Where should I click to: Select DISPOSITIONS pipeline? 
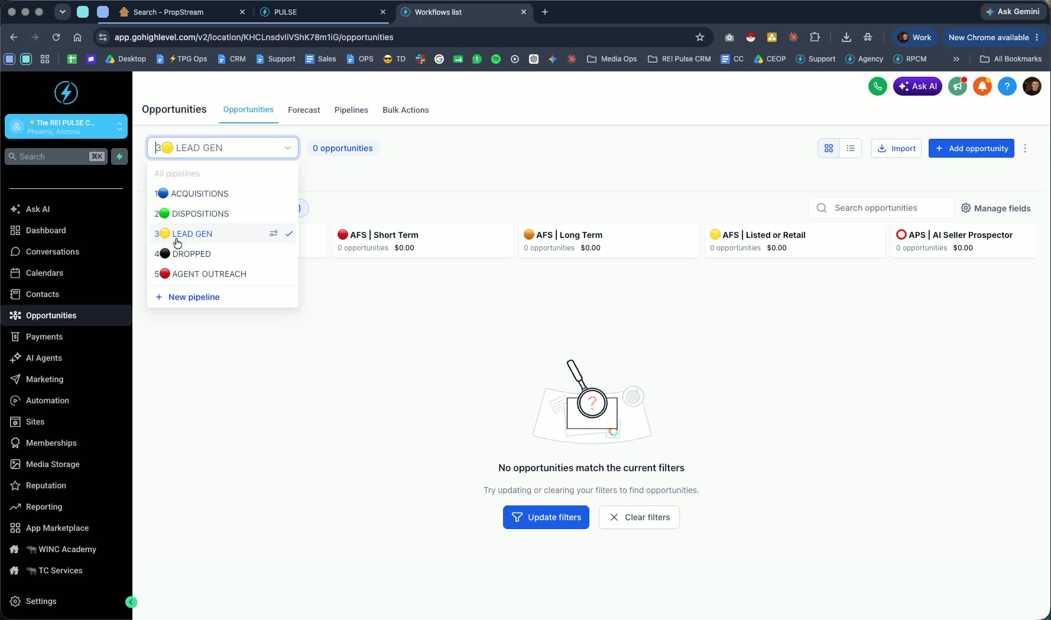point(223,214)
